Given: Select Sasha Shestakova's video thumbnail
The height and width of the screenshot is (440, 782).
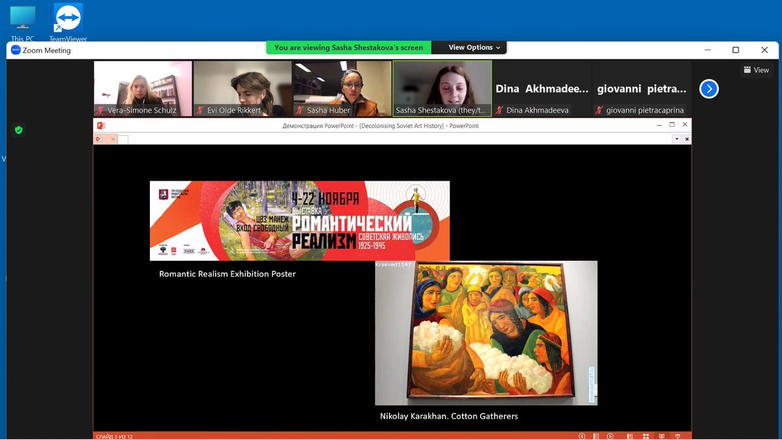Looking at the screenshot, I should [442, 85].
